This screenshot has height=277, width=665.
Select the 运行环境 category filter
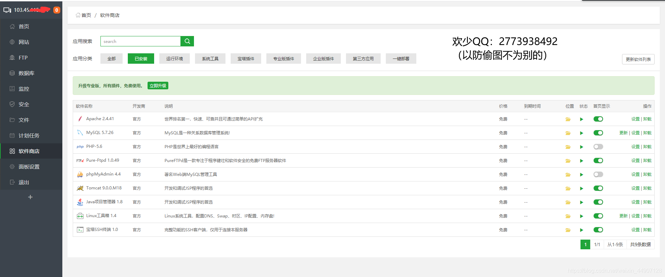coord(175,59)
